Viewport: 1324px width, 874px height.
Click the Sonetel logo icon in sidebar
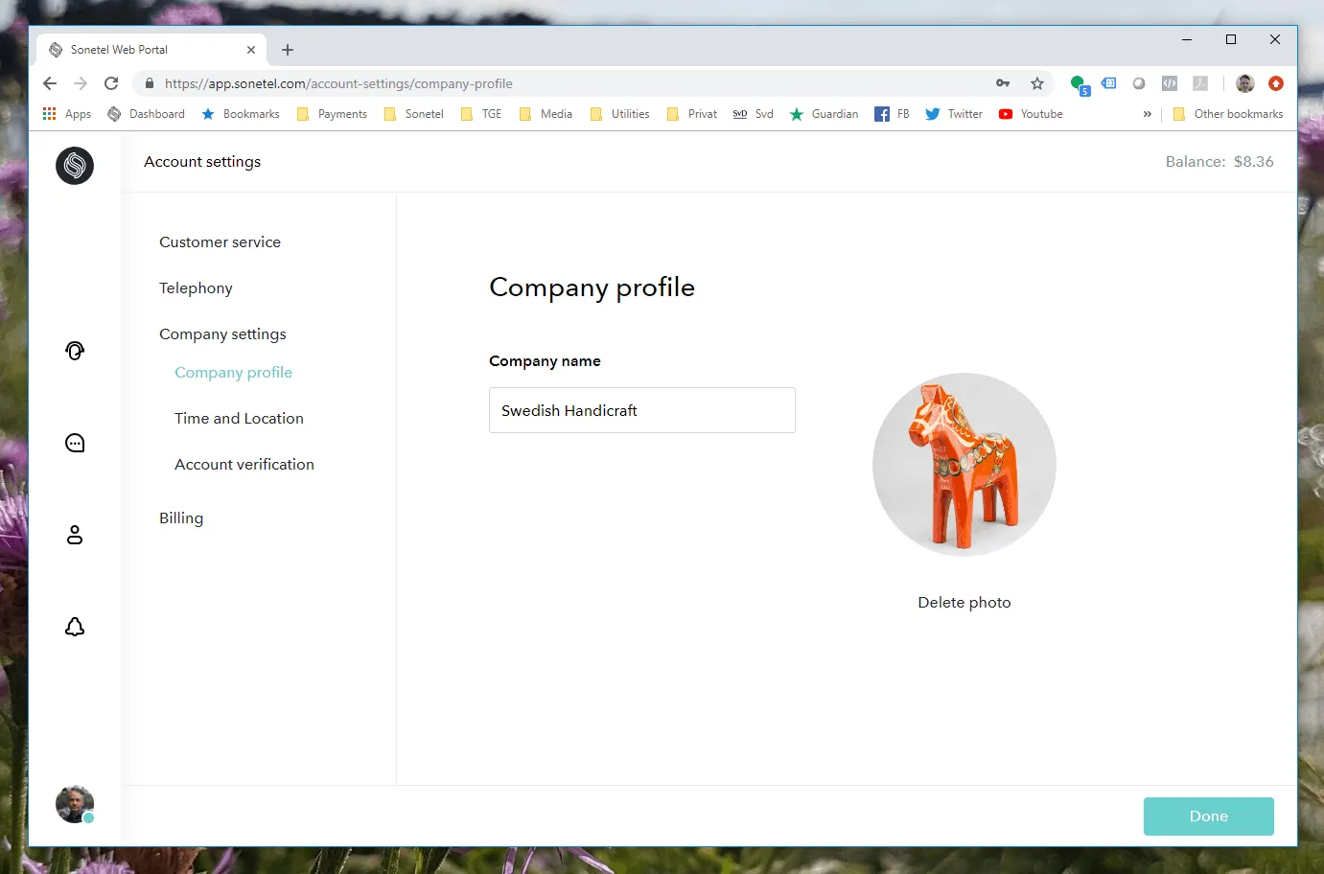pos(75,166)
